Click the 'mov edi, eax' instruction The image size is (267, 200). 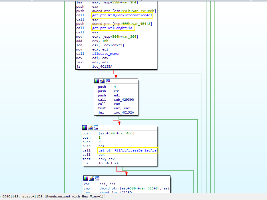coord(92,58)
